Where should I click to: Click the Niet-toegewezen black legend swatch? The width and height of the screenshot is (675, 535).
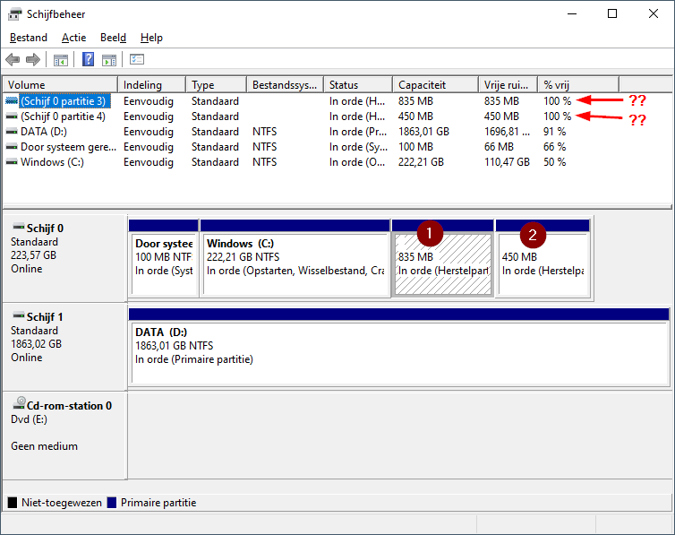[x=13, y=503]
